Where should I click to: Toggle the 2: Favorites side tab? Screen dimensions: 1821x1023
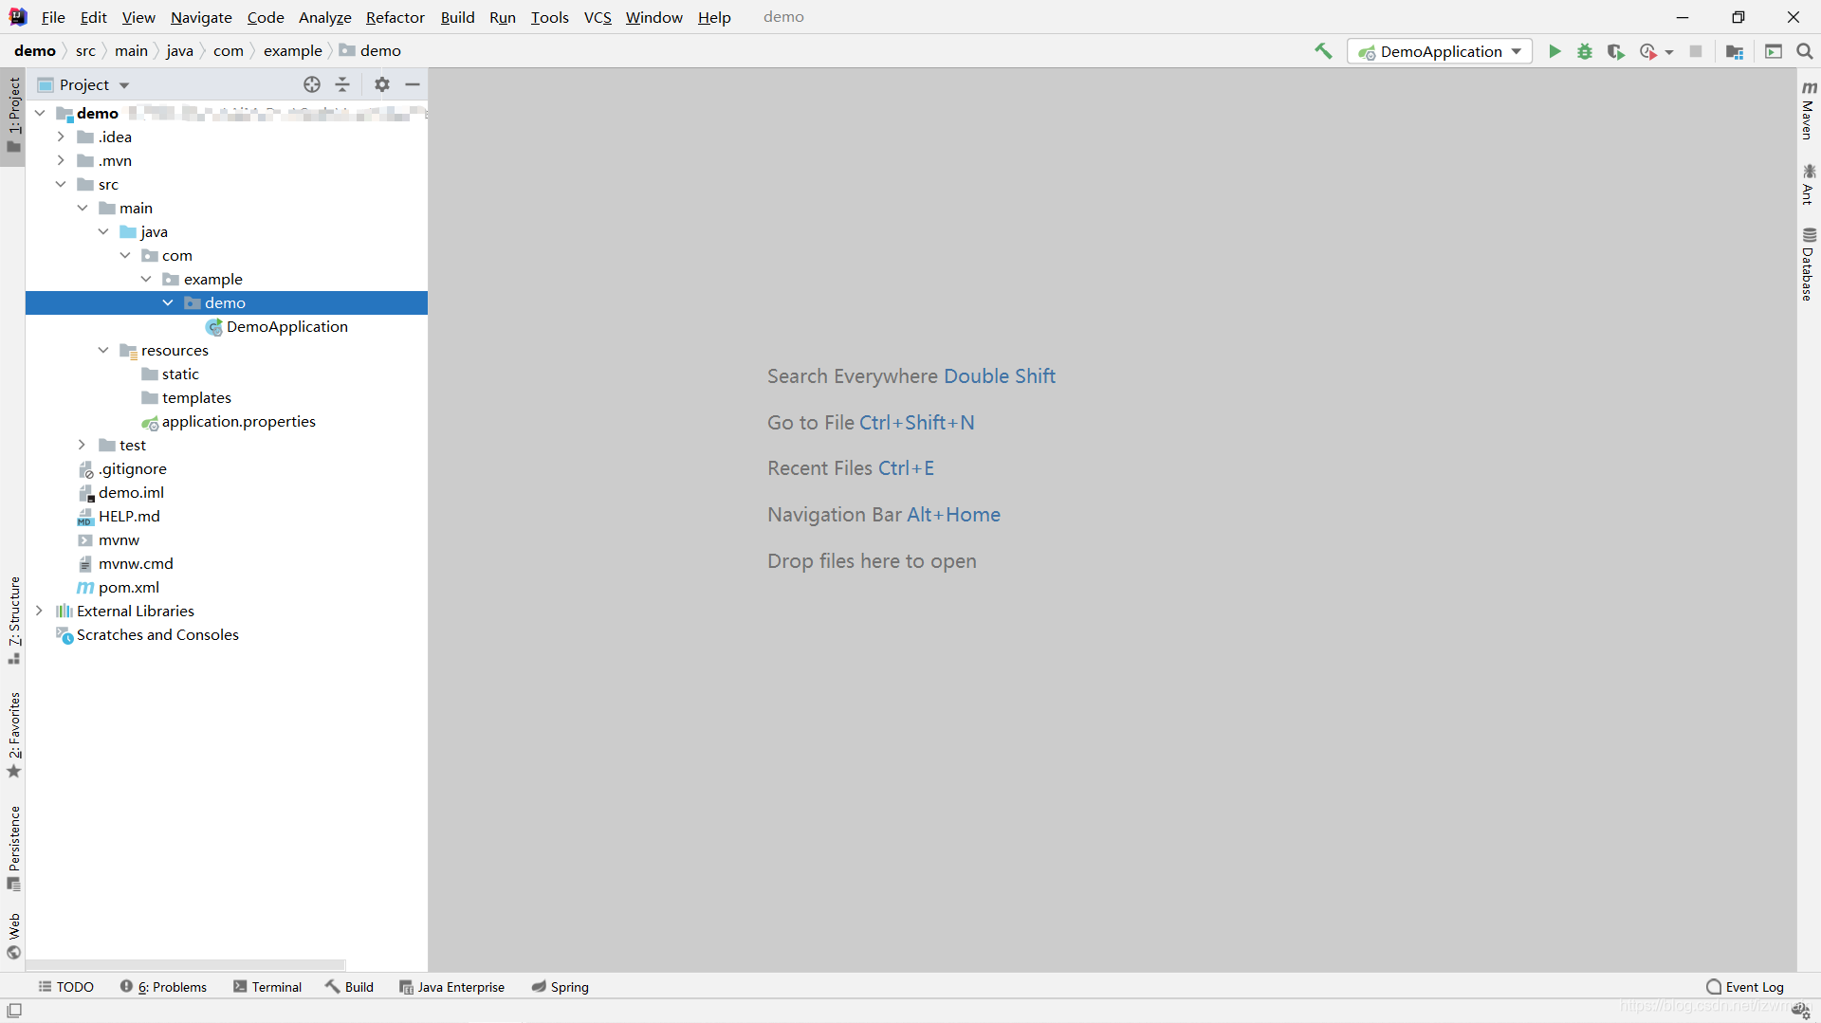click(13, 735)
